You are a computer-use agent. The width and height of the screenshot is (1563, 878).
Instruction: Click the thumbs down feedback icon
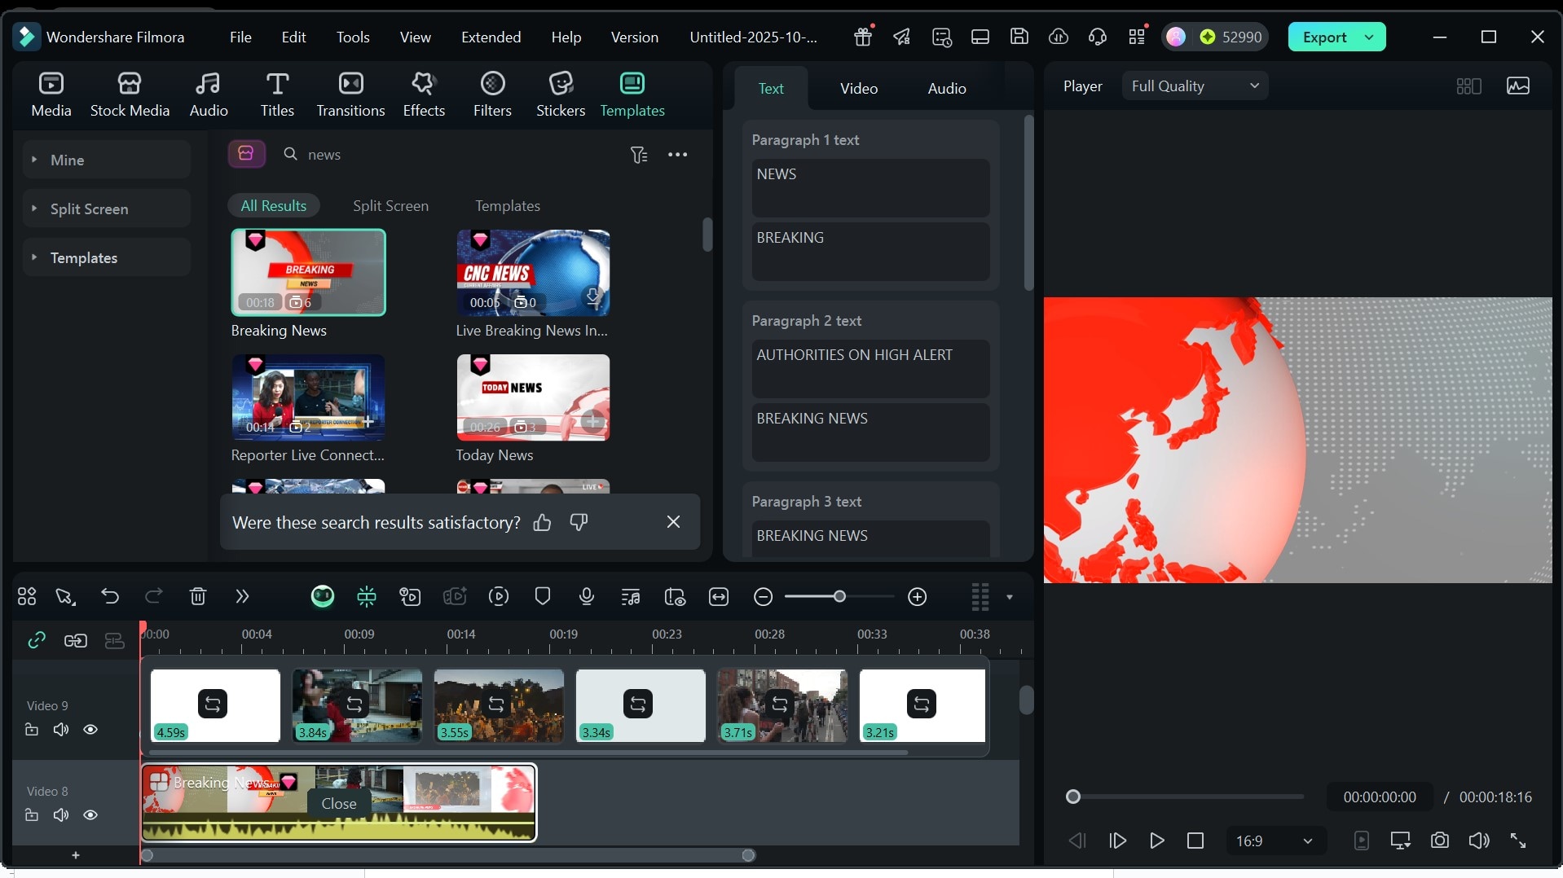click(579, 522)
